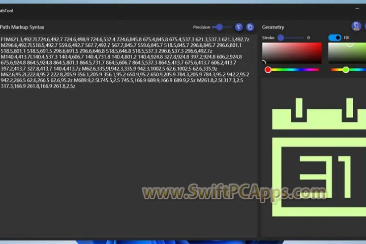Click the Stroke value "0"
This screenshot has width=366, height=244.
coord(309,38)
